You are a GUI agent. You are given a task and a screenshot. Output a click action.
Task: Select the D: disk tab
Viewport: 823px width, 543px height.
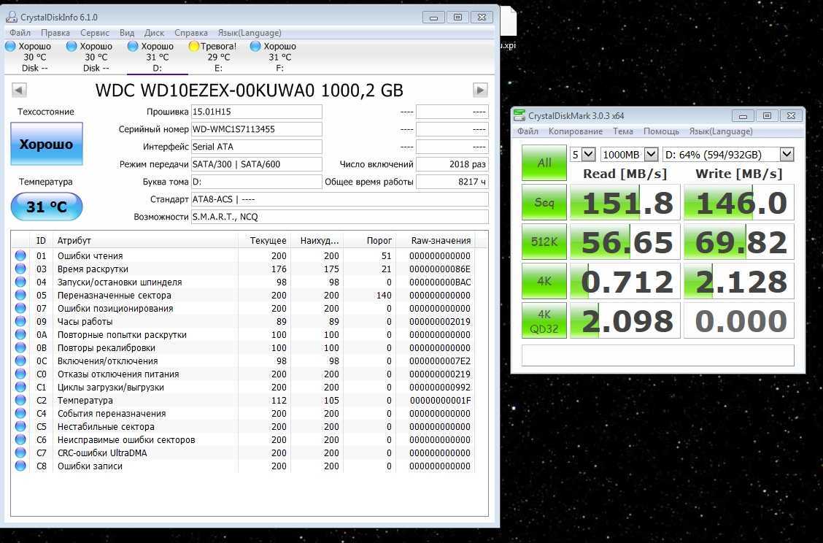tap(157, 57)
